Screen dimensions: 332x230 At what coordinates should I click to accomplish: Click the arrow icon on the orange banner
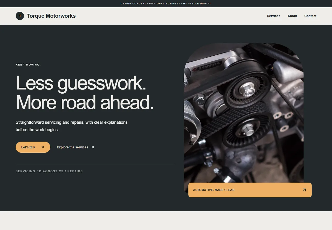304,190
